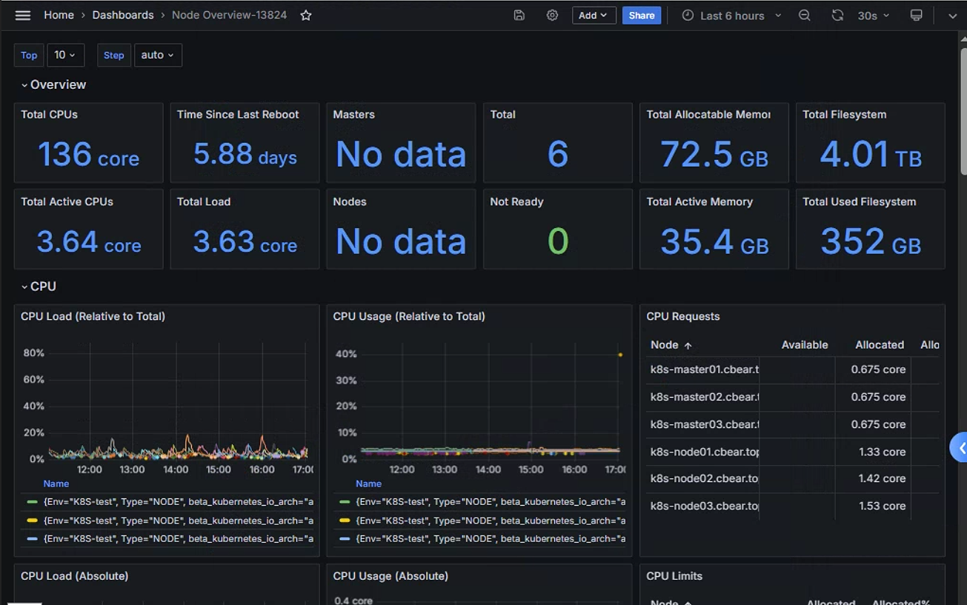Open the Add menu button
The height and width of the screenshot is (605, 967).
pyautogui.click(x=594, y=15)
